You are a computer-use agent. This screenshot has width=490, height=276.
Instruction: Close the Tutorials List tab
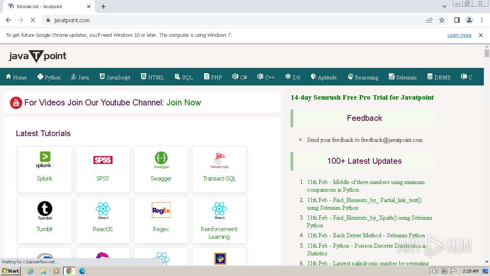[89, 7]
